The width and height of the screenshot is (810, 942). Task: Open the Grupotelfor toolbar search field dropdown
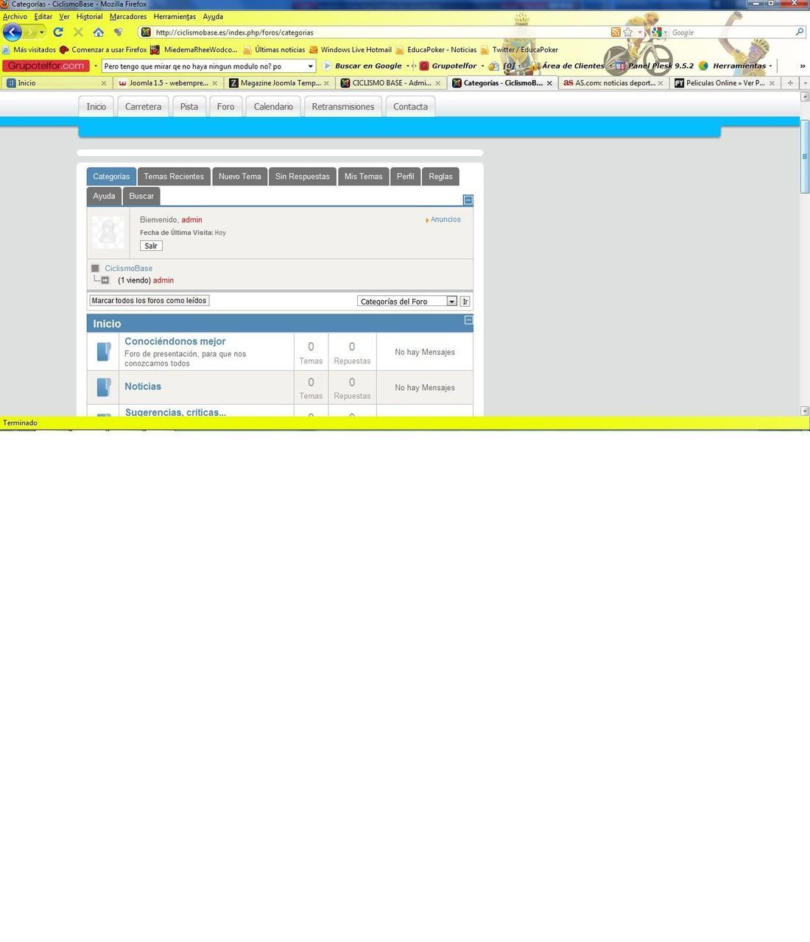310,66
